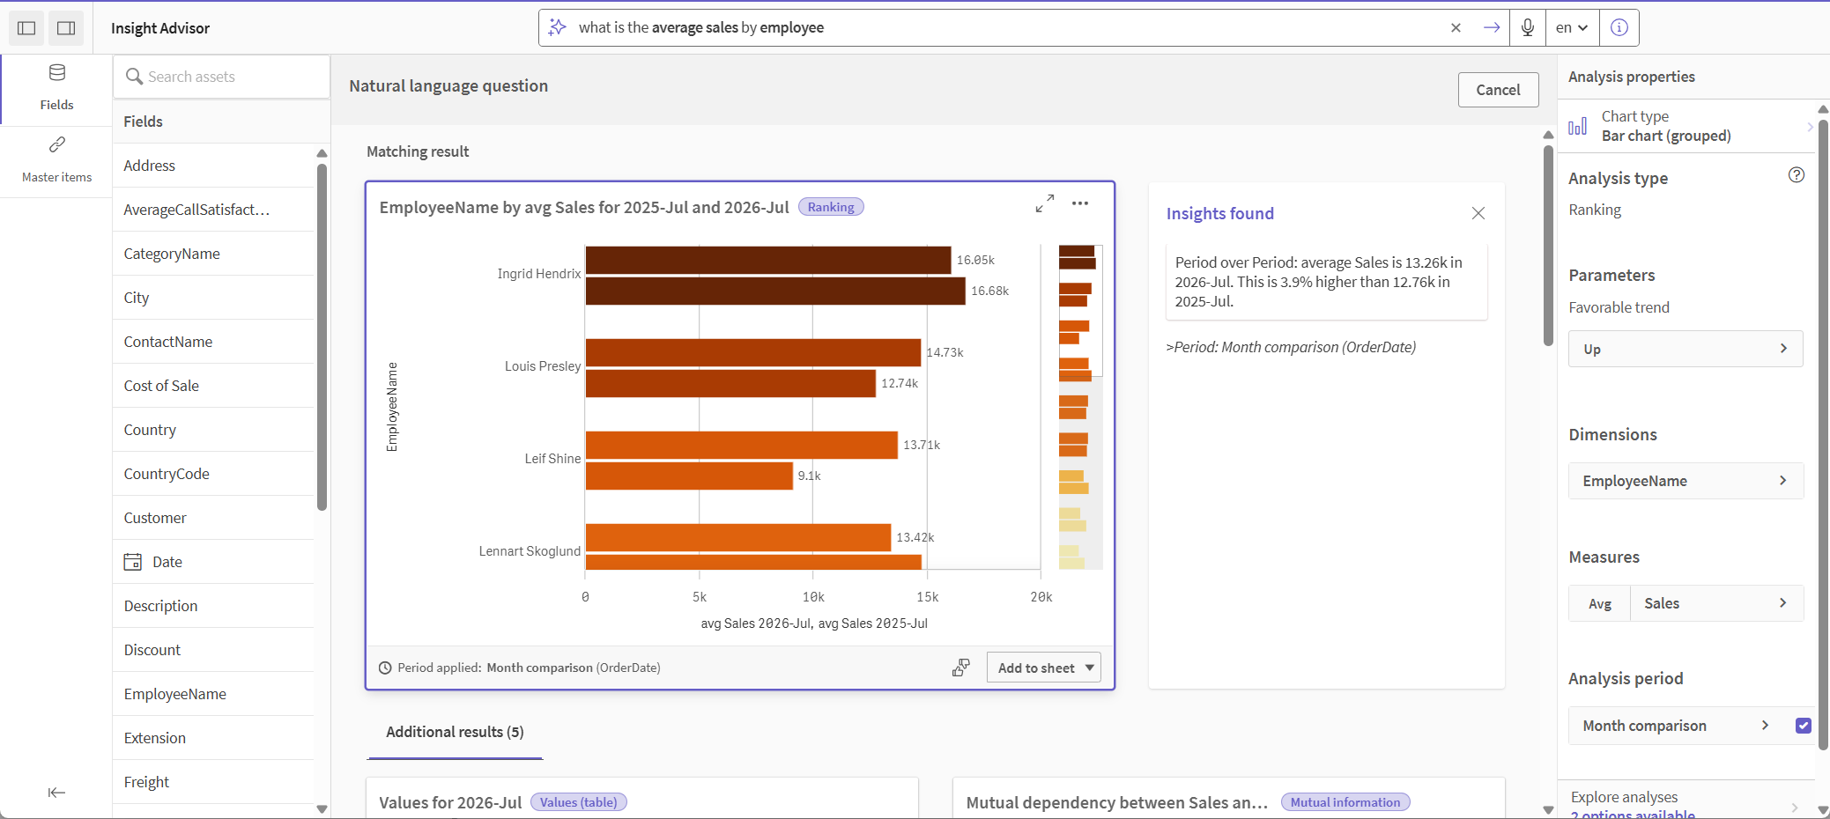This screenshot has width=1830, height=819.
Task: Click Louis Presley 14.73k bar
Action: point(753,353)
